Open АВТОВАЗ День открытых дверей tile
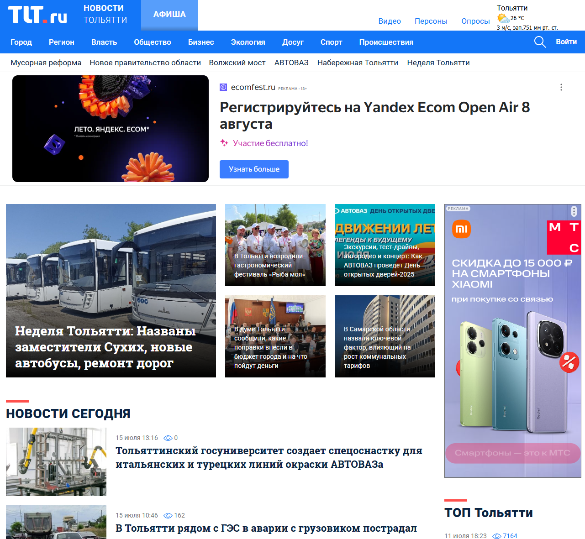Viewport: 585px width, 539px height. point(385,245)
